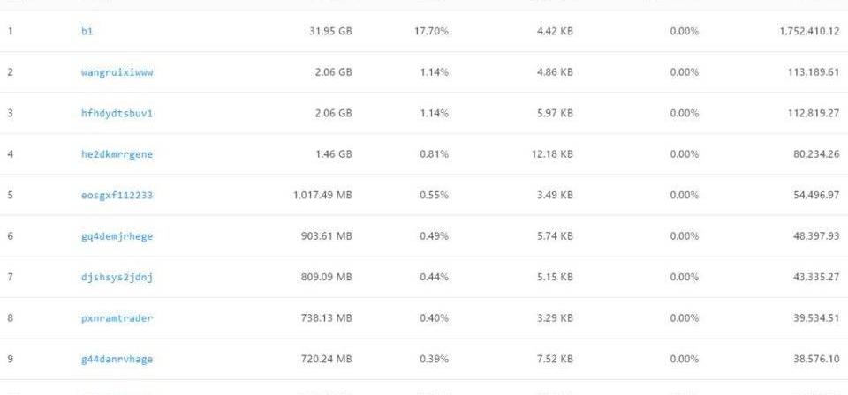The height and width of the screenshot is (395, 848).
Task: Click the 1,017.49 MB value
Action: pyautogui.click(x=322, y=195)
